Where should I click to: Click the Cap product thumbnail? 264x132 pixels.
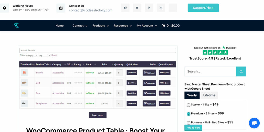[24, 93]
